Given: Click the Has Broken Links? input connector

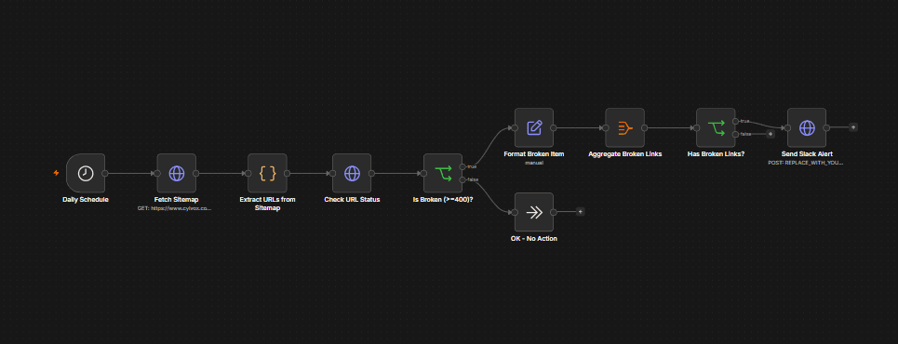Looking at the screenshot, I should (696, 127).
